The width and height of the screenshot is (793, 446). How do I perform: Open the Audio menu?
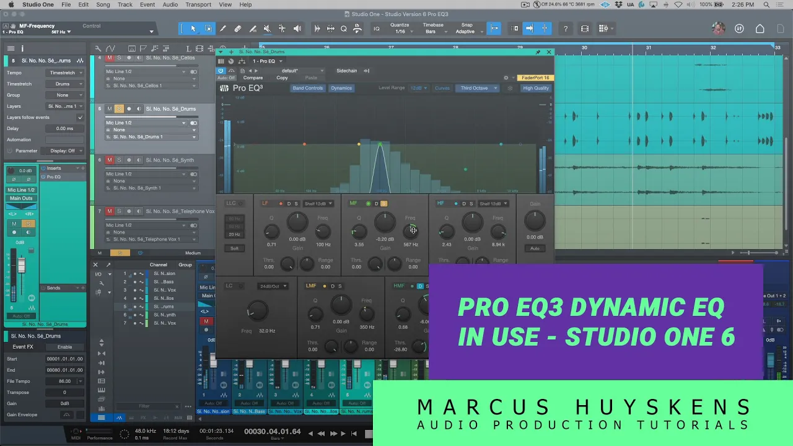pos(170,4)
